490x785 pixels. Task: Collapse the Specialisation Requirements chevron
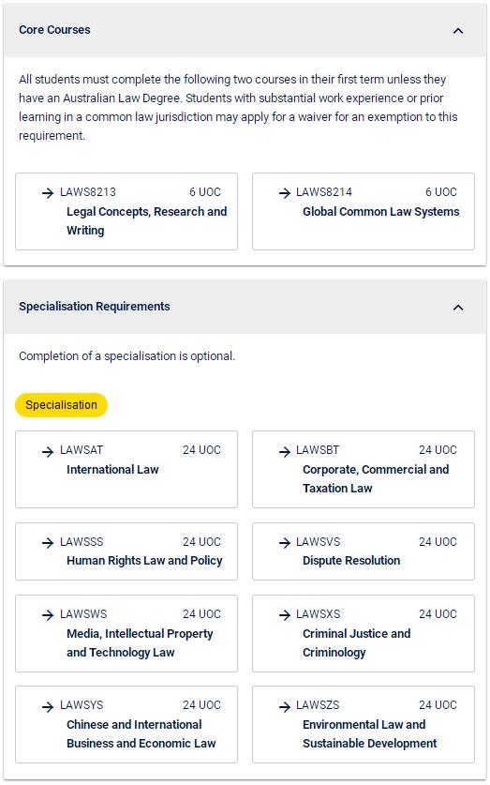coord(457,308)
